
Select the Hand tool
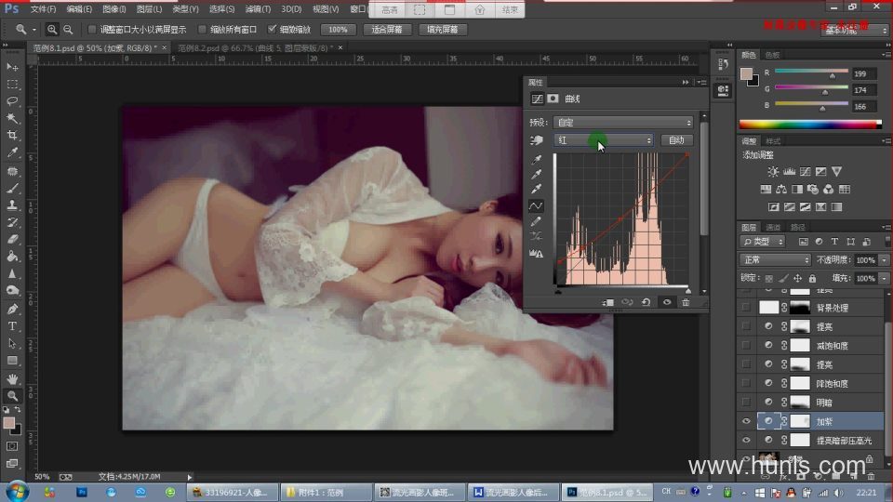point(12,378)
